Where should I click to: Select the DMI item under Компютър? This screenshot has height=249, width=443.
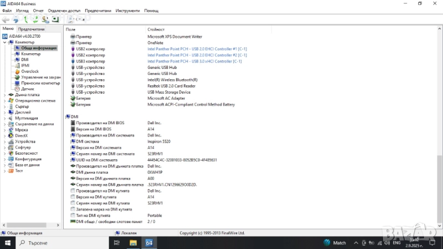click(x=24, y=59)
